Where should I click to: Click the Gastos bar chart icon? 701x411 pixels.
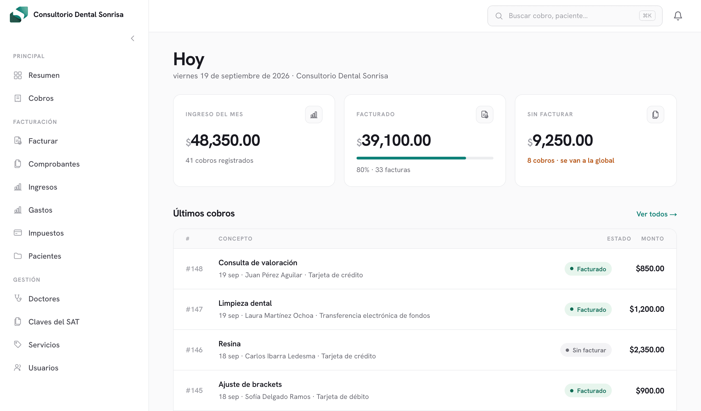pyautogui.click(x=18, y=210)
